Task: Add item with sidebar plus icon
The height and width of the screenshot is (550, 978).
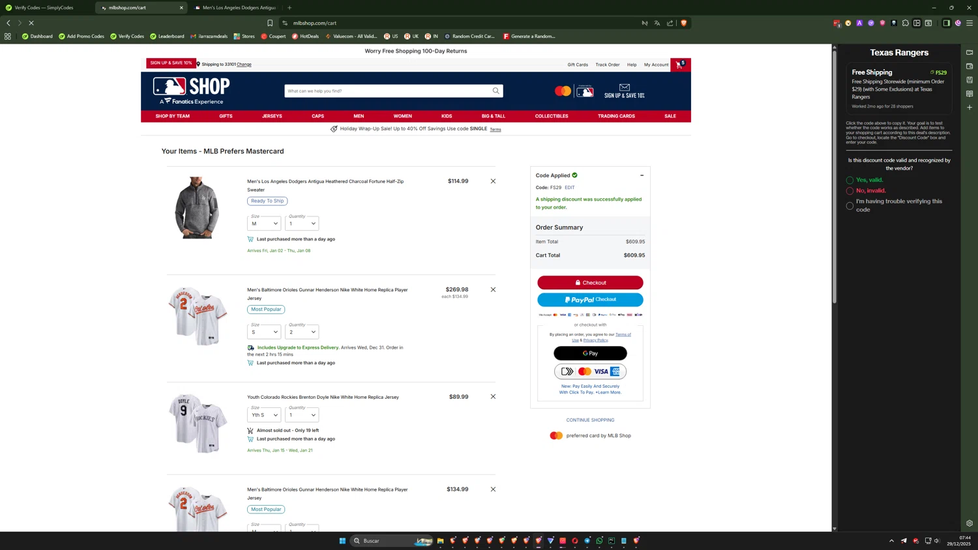Action: [x=970, y=107]
